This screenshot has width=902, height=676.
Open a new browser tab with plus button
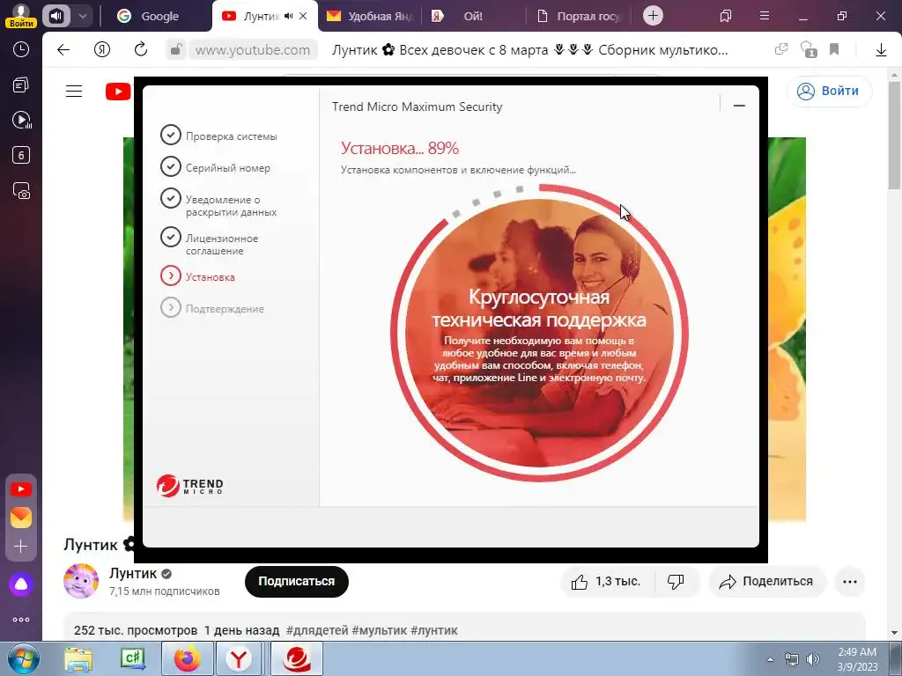pos(653,16)
